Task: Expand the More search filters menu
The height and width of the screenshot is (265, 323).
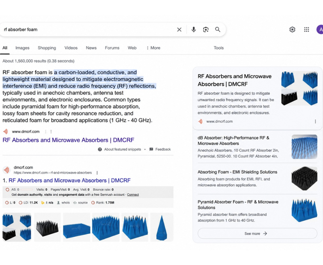Action: point(154,48)
